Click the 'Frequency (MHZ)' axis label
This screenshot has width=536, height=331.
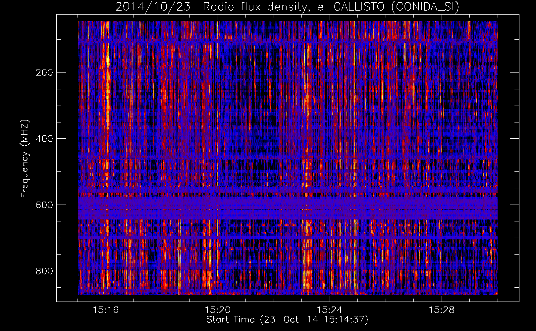(x=25, y=159)
